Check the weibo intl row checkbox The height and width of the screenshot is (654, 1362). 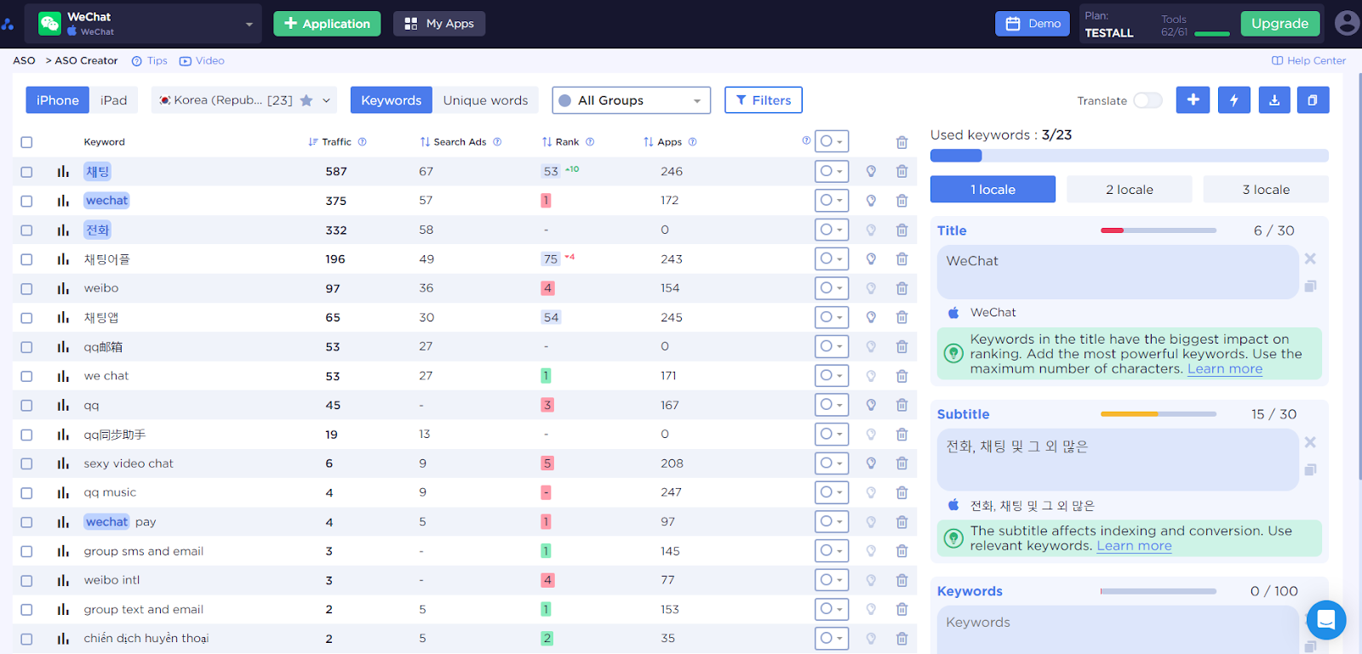(26, 580)
